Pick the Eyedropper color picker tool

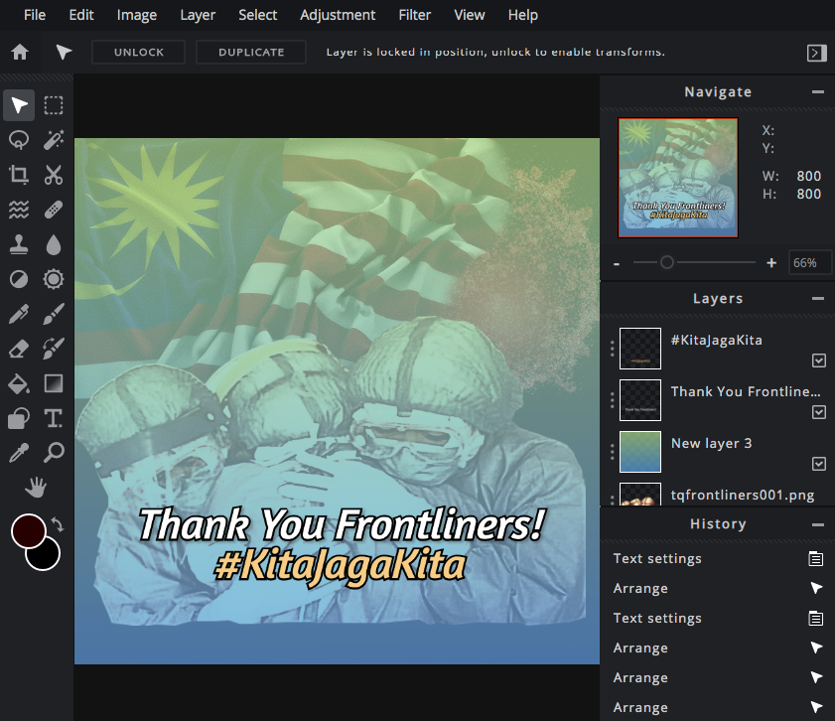pyautogui.click(x=19, y=453)
